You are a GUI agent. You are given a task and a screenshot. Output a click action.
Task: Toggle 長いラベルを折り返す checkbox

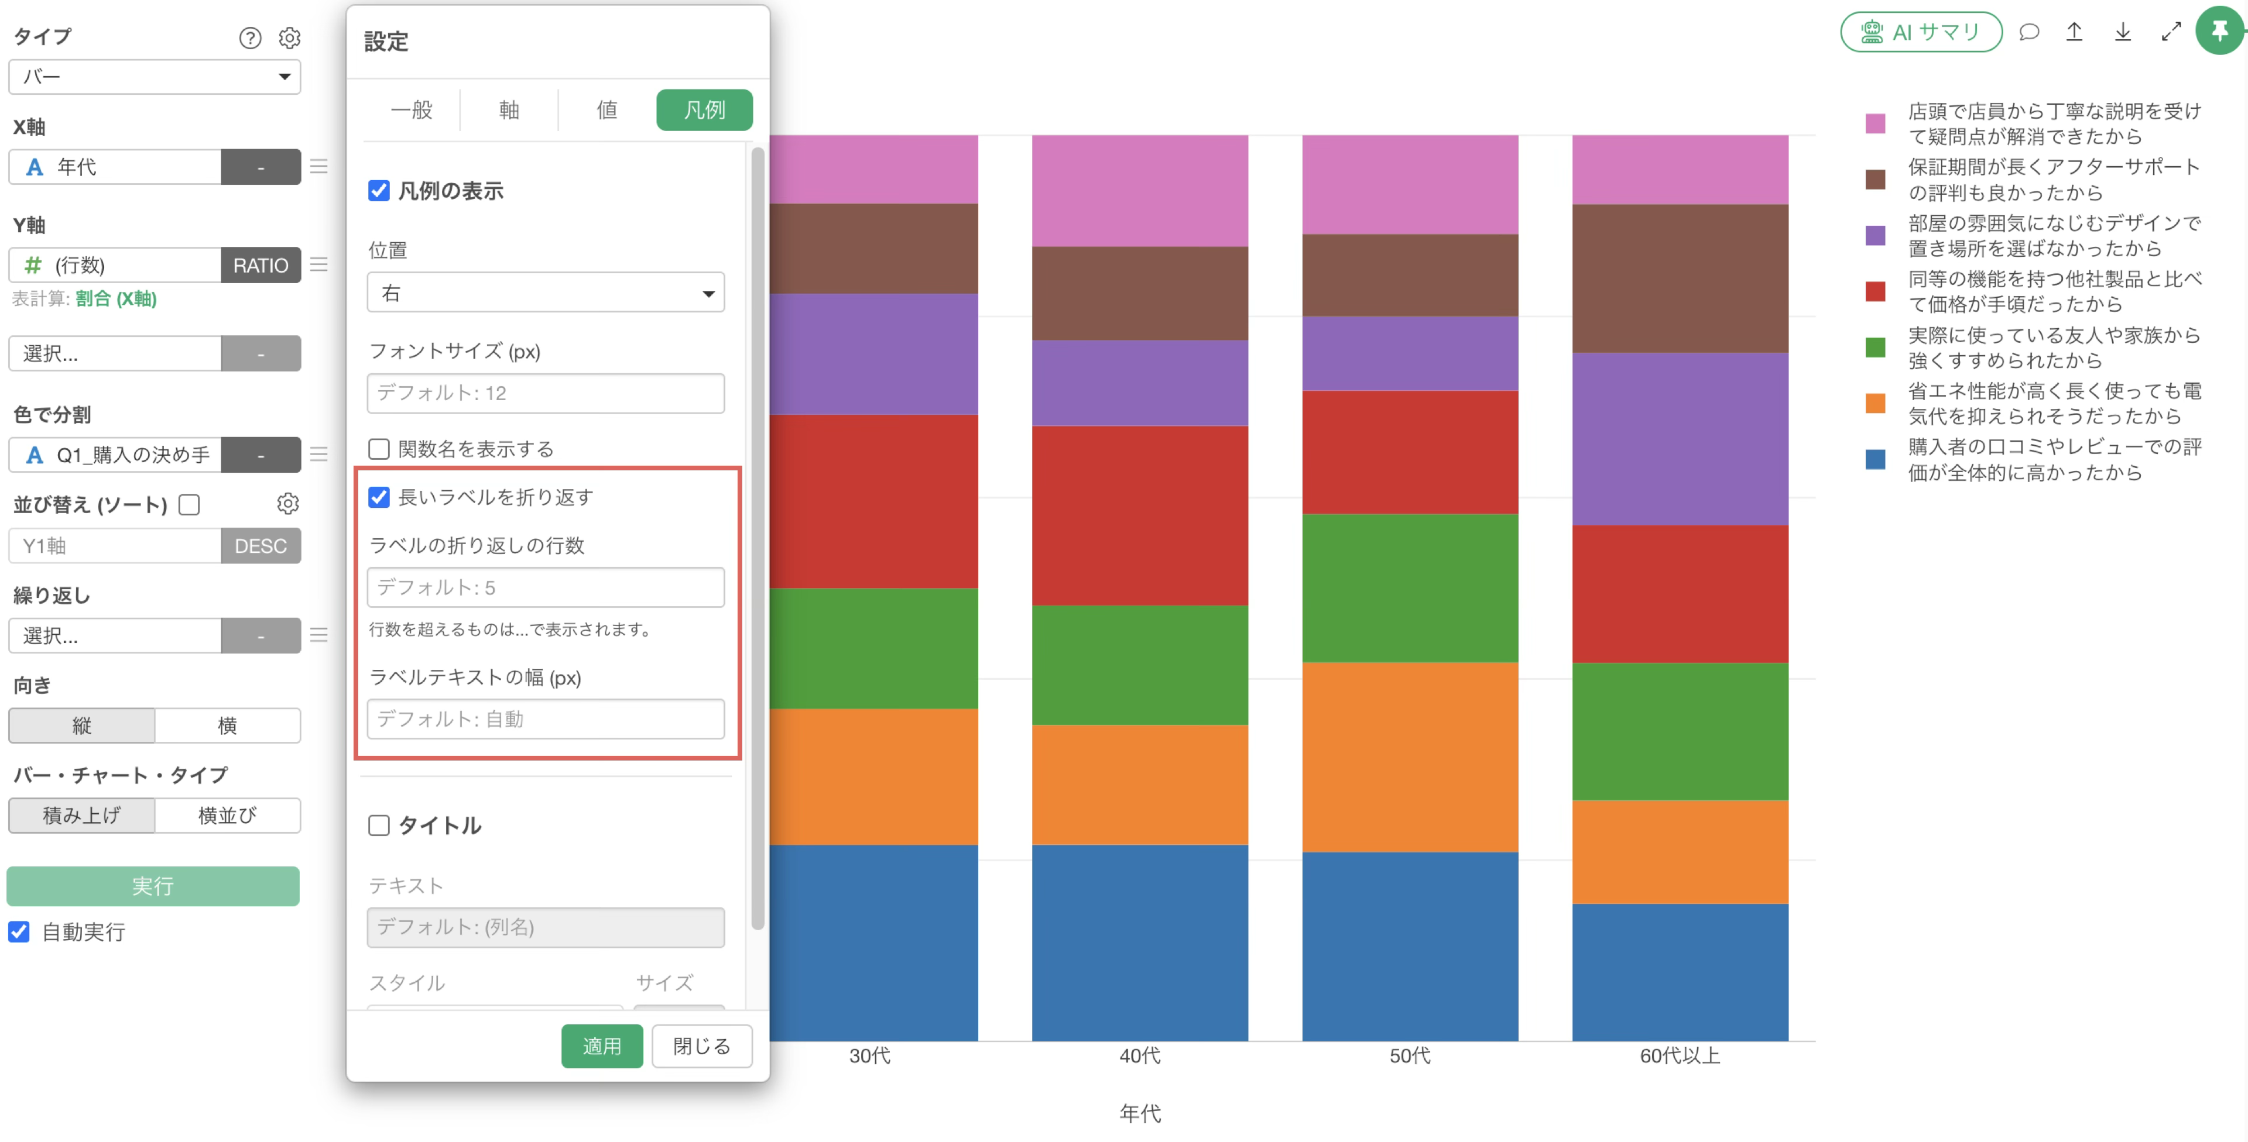[x=378, y=497]
